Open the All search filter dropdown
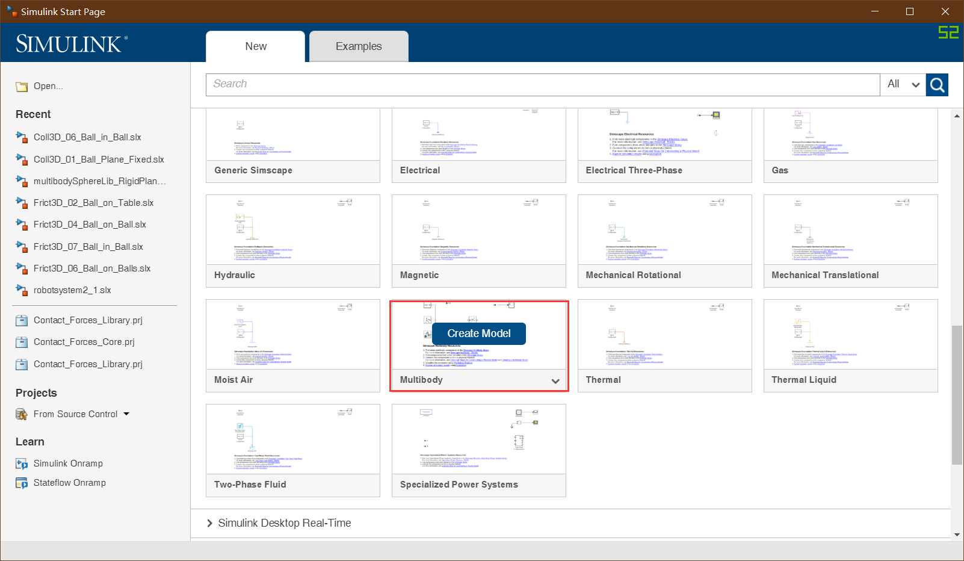This screenshot has width=964, height=561. (902, 84)
